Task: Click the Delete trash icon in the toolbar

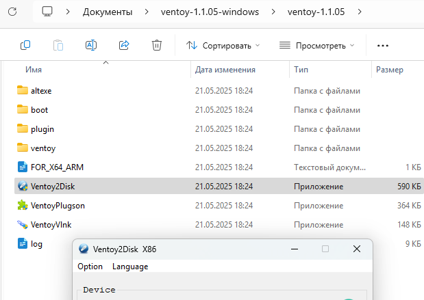Action: pos(157,45)
